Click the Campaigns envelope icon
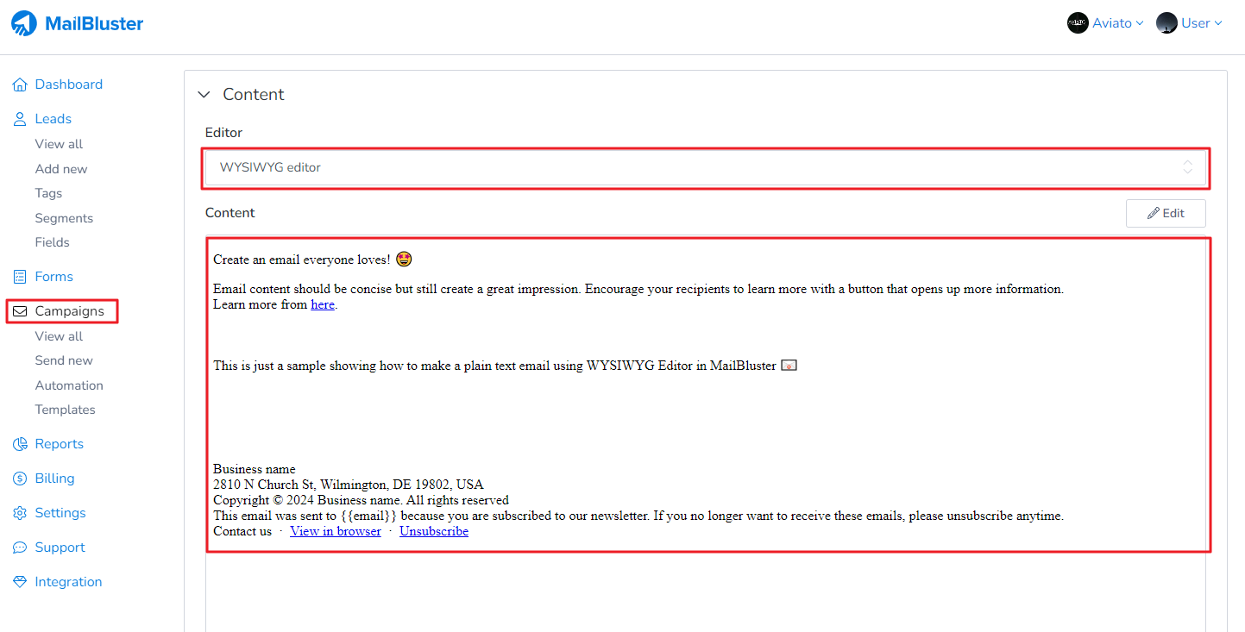Viewport: 1245px width, 632px height. click(20, 311)
